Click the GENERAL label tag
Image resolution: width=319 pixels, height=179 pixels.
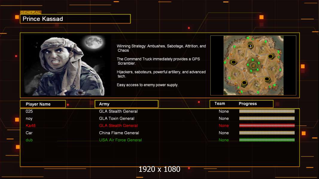pyautogui.click(x=31, y=12)
